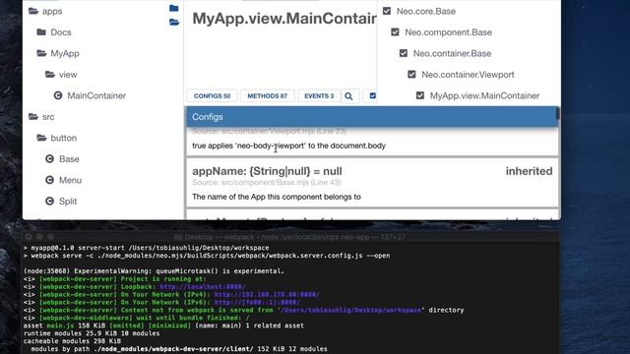This screenshot has height=354, width=630.
Task: Select the view folder label
Action: point(68,75)
